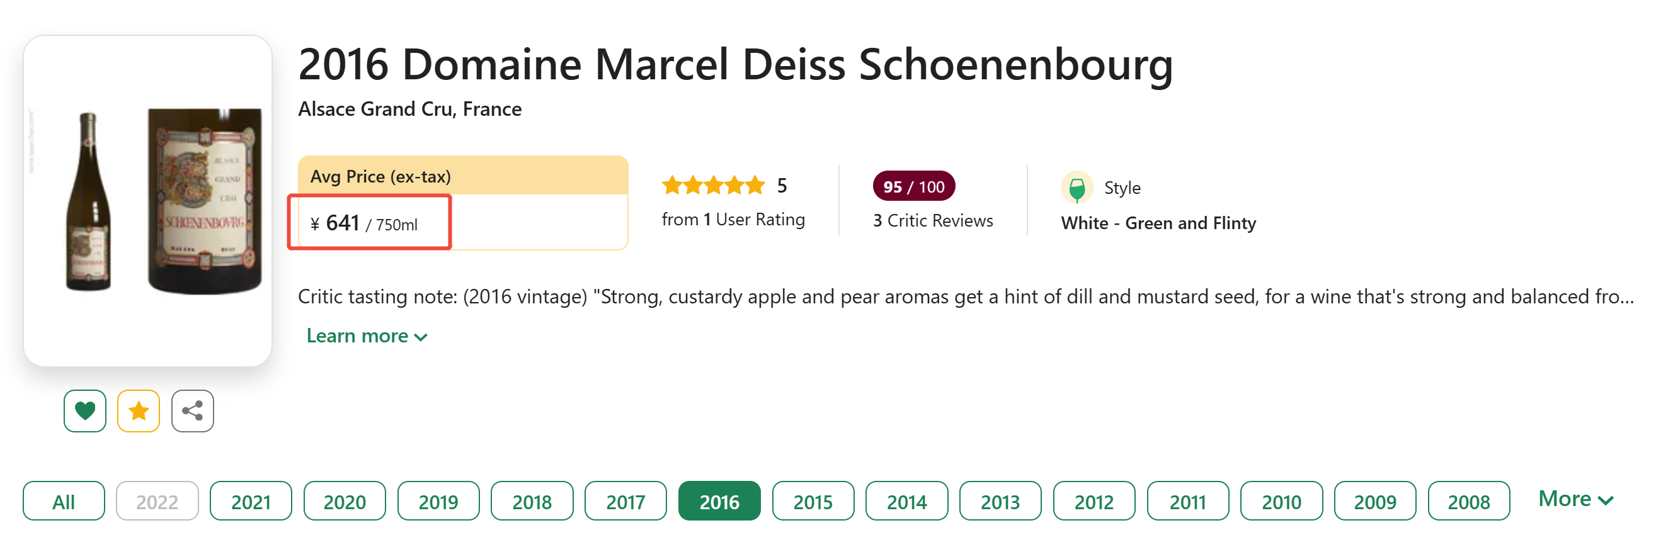Screen dimensions: 1656x552
Task: Click the 2012 vintage tab
Action: click(x=1094, y=501)
